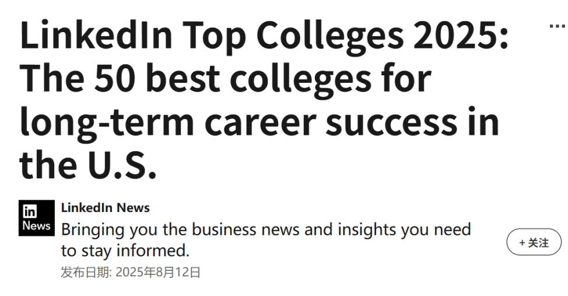Click the plus sign on the 关注 button

[522, 243]
